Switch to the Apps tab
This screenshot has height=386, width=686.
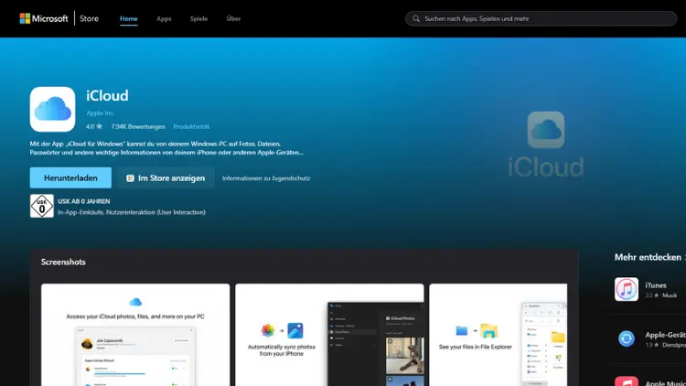pyautogui.click(x=164, y=18)
